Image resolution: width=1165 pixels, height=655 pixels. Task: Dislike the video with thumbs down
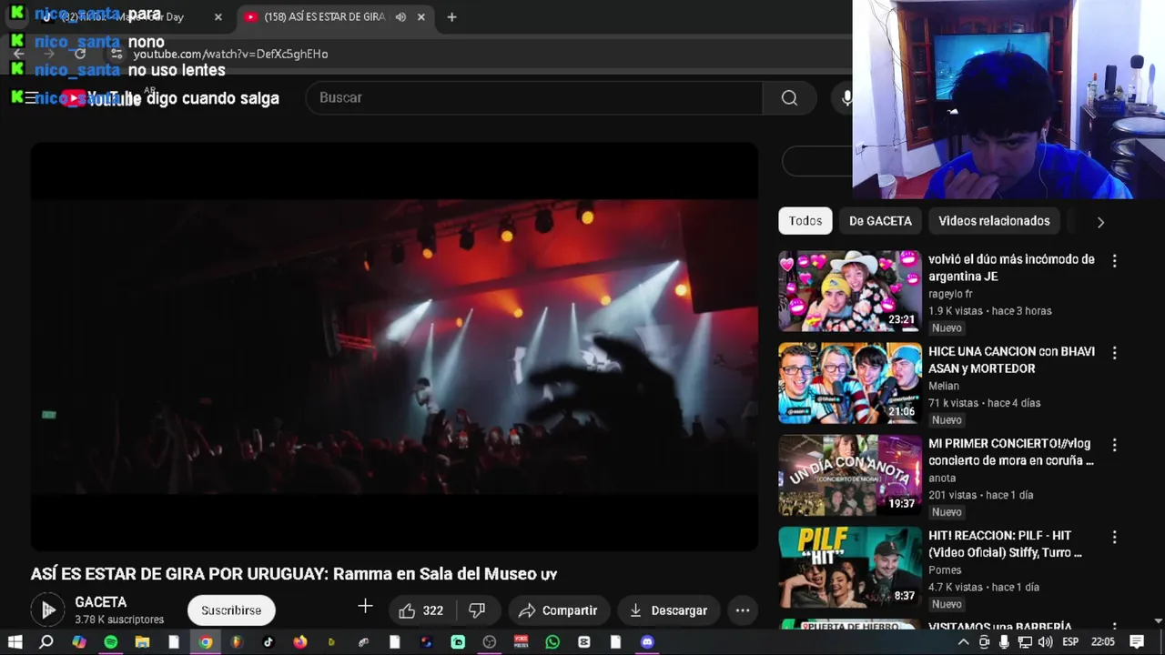(x=477, y=610)
